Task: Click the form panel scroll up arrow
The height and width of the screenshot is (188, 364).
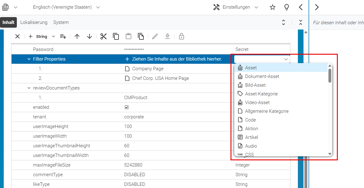Action: [x=306, y=32]
